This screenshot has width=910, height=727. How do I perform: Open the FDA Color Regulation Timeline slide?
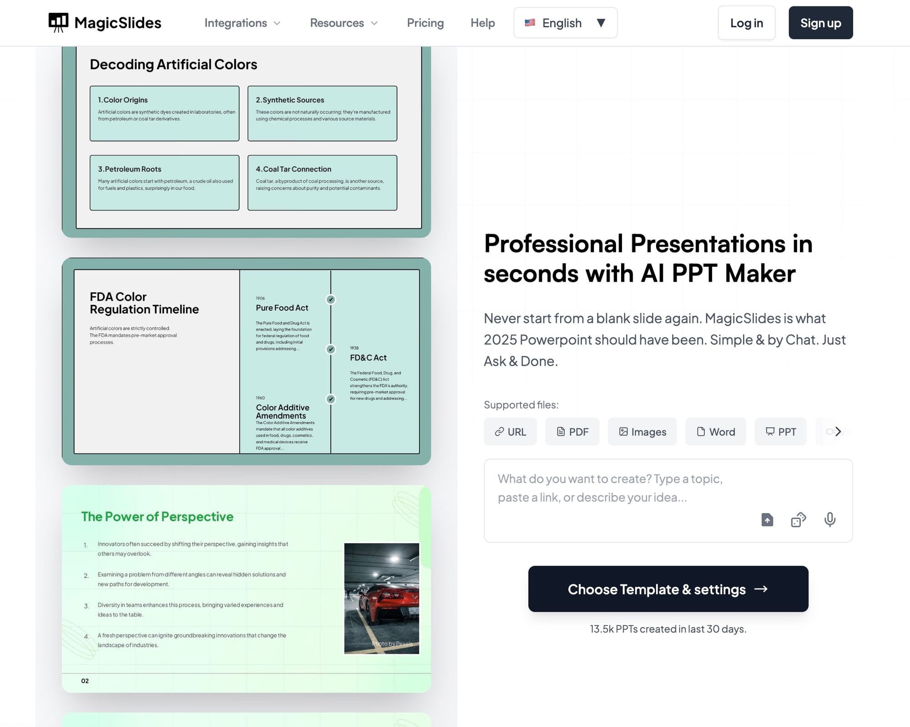pyautogui.click(x=246, y=361)
